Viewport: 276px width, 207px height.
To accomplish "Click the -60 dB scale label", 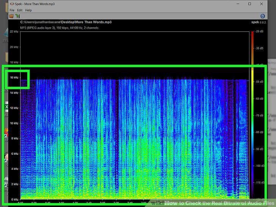I will coord(259,99).
